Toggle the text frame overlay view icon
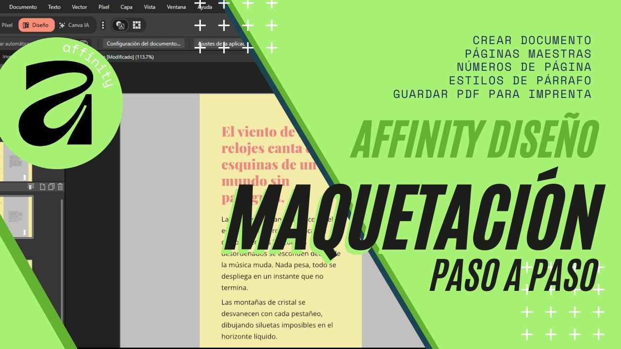 click(x=121, y=25)
